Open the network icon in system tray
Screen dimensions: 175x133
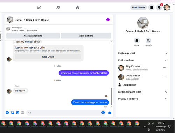(x=153, y=123)
